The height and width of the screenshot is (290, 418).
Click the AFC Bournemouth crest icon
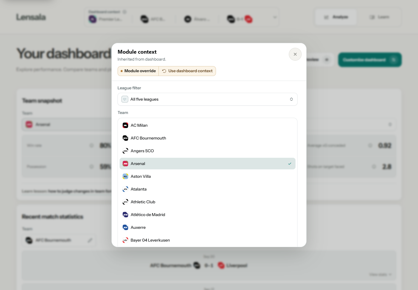tap(125, 138)
